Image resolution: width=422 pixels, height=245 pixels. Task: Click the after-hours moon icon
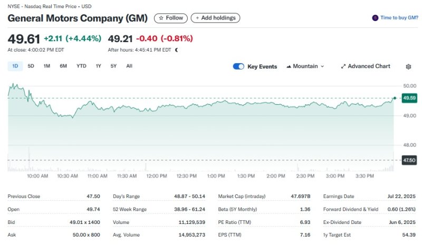176,50
